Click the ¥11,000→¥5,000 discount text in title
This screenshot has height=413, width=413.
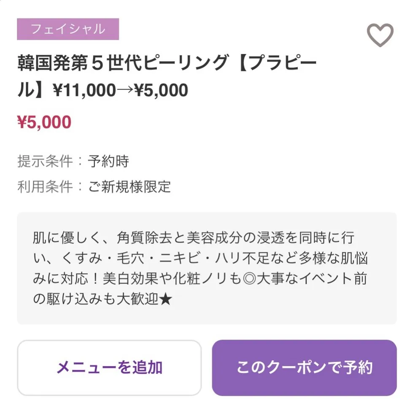tap(120, 90)
